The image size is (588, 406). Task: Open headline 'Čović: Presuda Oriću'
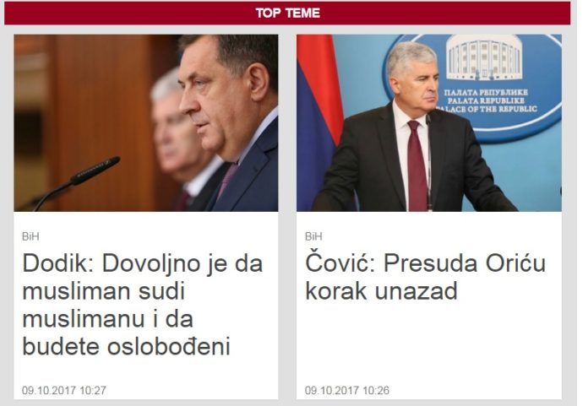coord(425,277)
